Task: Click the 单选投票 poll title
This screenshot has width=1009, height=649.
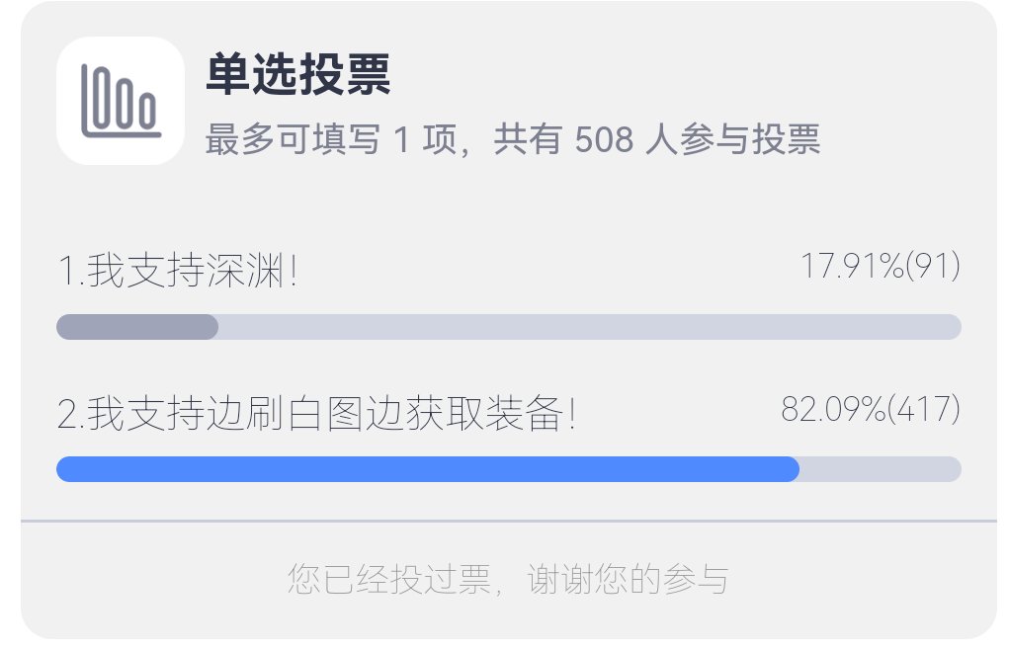Action: [x=298, y=74]
